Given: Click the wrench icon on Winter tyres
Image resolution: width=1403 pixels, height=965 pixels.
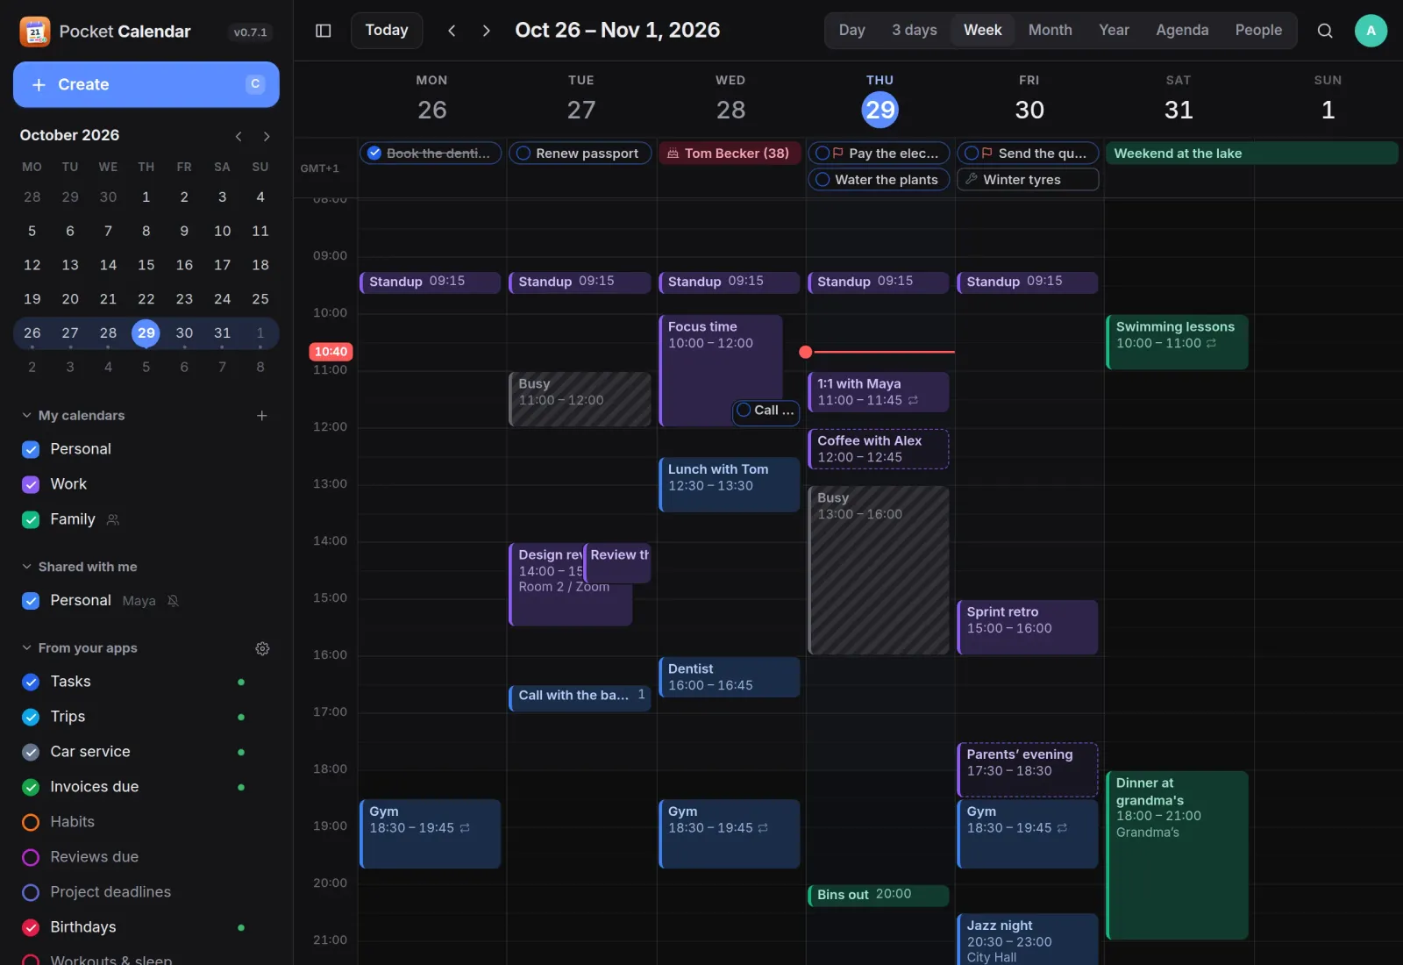Looking at the screenshot, I should tap(972, 179).
